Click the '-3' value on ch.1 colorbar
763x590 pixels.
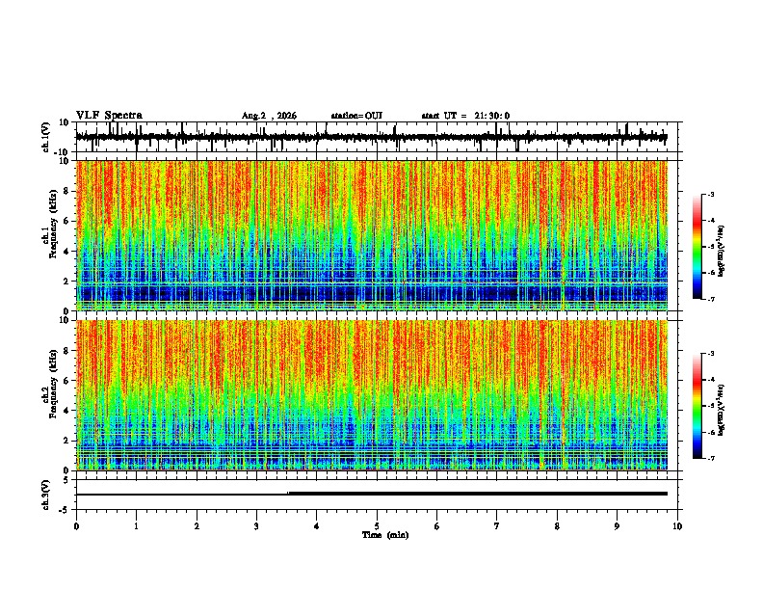710,194
